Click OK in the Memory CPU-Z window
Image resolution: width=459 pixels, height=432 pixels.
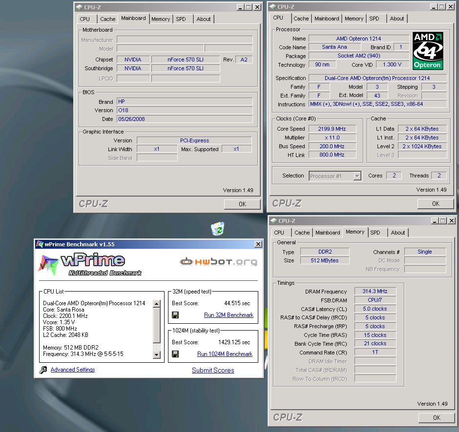437,418
